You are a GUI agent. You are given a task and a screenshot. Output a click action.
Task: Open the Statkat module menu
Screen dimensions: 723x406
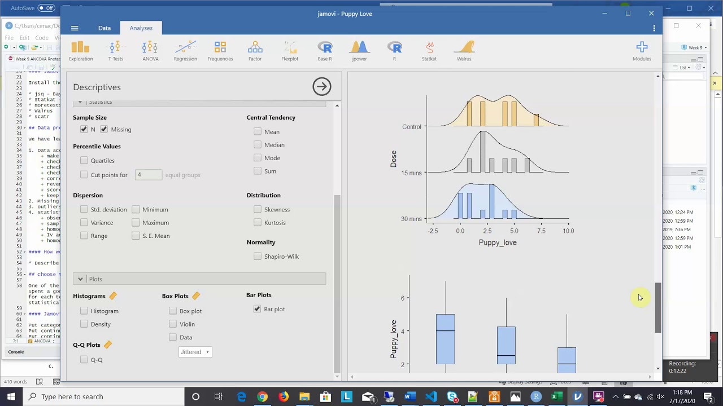(x=429, y=51)
